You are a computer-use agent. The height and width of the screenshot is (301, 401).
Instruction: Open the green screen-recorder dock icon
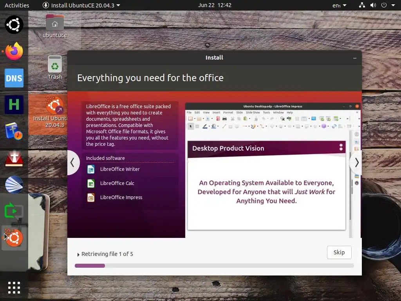pos(14,211)
